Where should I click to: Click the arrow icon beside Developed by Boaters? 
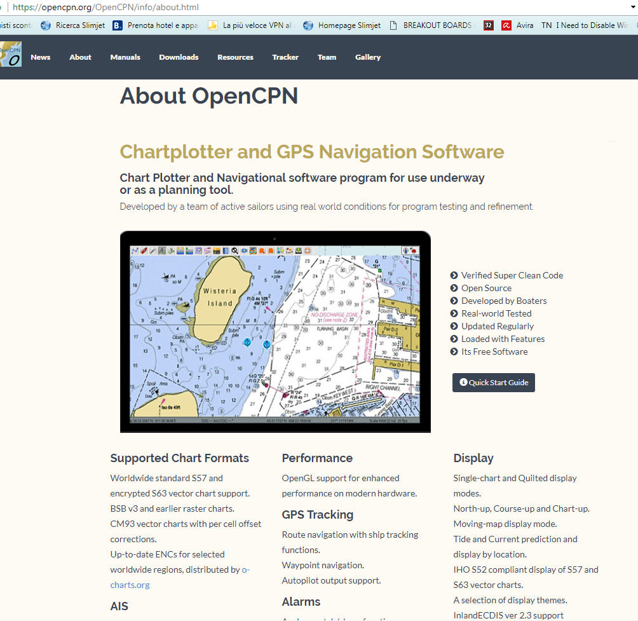[454, 301]
